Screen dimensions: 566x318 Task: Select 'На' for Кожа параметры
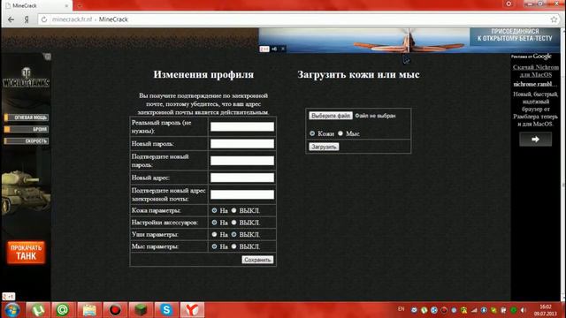[214, 210]
